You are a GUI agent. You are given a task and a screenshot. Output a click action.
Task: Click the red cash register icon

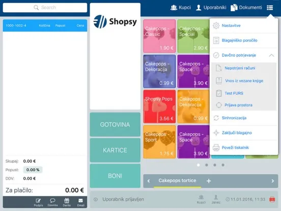click(x=272, y=199)
